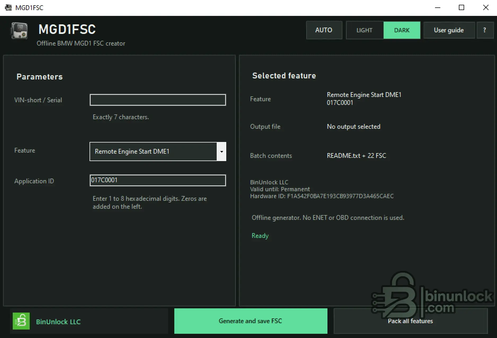Click the MGD1FSC ECU logo icon

point(19,31)
